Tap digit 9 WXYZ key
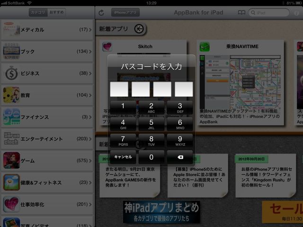This screenshot has width=303, height=227. [180, 141]
